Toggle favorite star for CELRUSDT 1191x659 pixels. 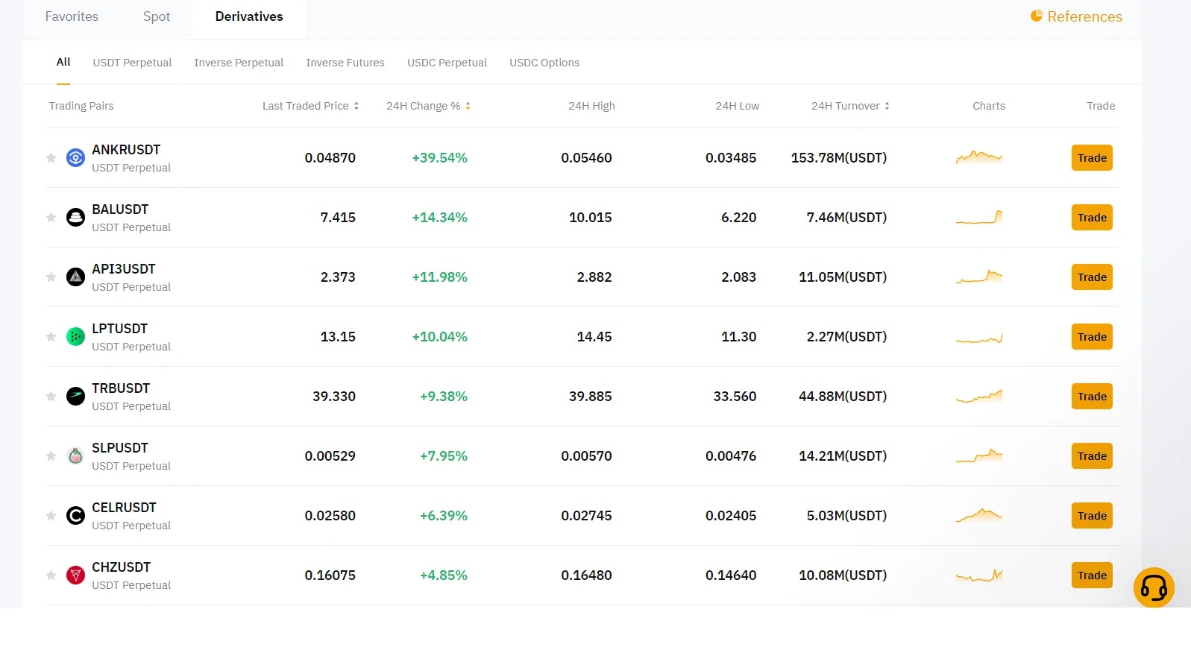point(51,516)
